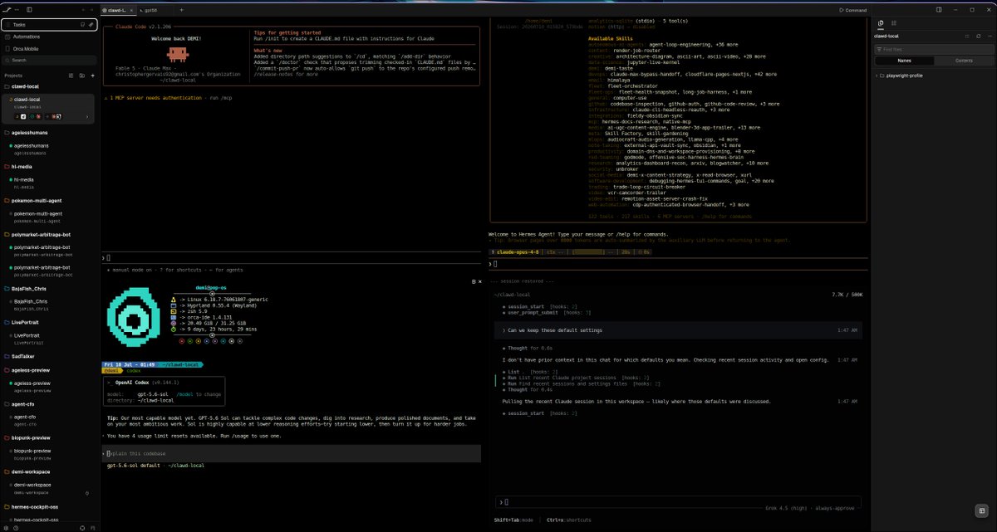Expand the chevron on the clawd-local workspace card
The image size is (997, 532).
(88, 117)
